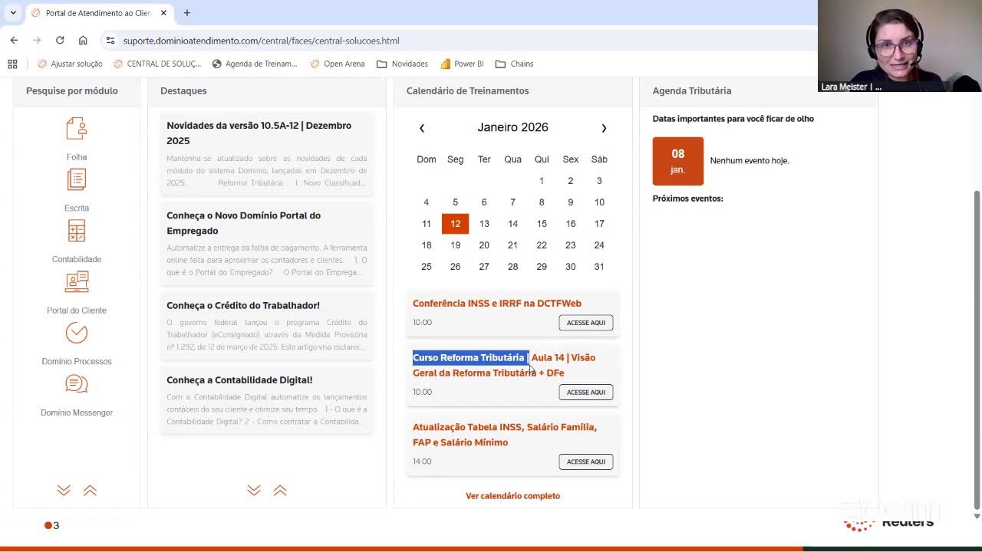Open Atualização Tabela INSS, Salário Família title
982x552 pixels.
[x=505, y=435]
